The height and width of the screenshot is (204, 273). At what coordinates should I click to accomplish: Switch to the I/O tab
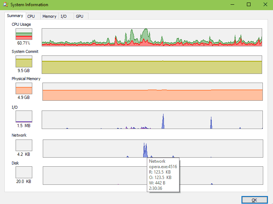click(x=66, y=16)
